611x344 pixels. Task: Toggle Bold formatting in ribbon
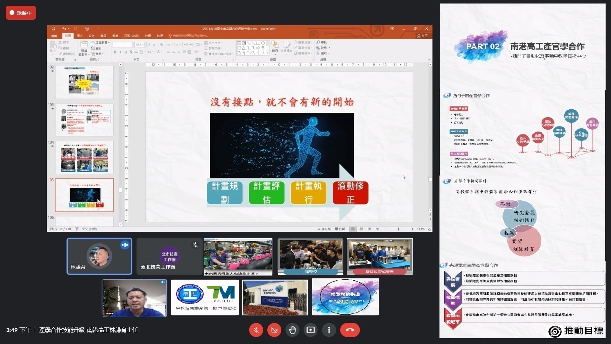point(115,52)
